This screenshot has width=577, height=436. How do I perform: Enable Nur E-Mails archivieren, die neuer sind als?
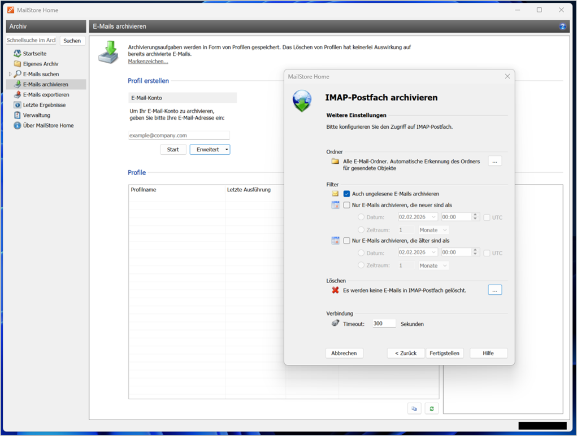point(346,205)
